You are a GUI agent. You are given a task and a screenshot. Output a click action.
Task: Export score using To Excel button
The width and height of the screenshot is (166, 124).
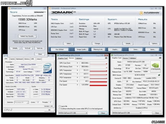coord(27,48)
